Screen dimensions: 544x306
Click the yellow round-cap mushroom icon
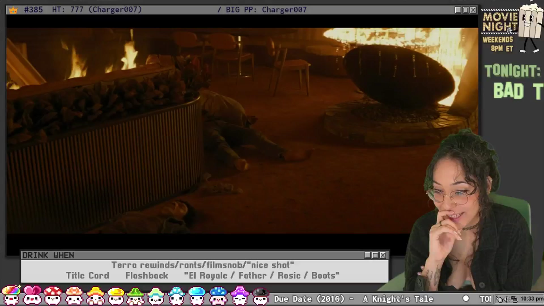[116, 295]
